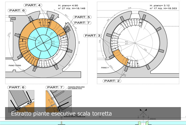
Task: Click the crossed-arrows symbol in caption bar
Action: pos(143,112)
